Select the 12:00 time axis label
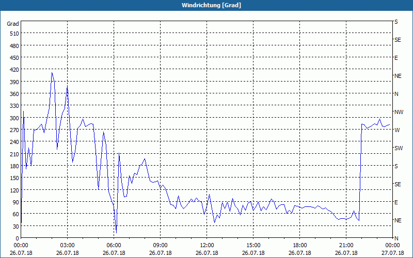The image size is (413, 258). click(x=207, y=246)
